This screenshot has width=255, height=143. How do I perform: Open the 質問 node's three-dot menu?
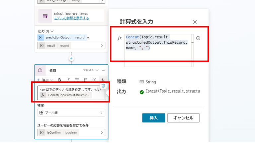coord(104,70)
